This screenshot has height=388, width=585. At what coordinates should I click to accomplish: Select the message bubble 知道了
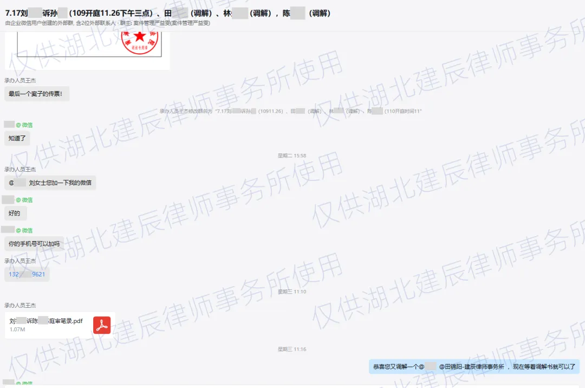[x=17, y=138]
